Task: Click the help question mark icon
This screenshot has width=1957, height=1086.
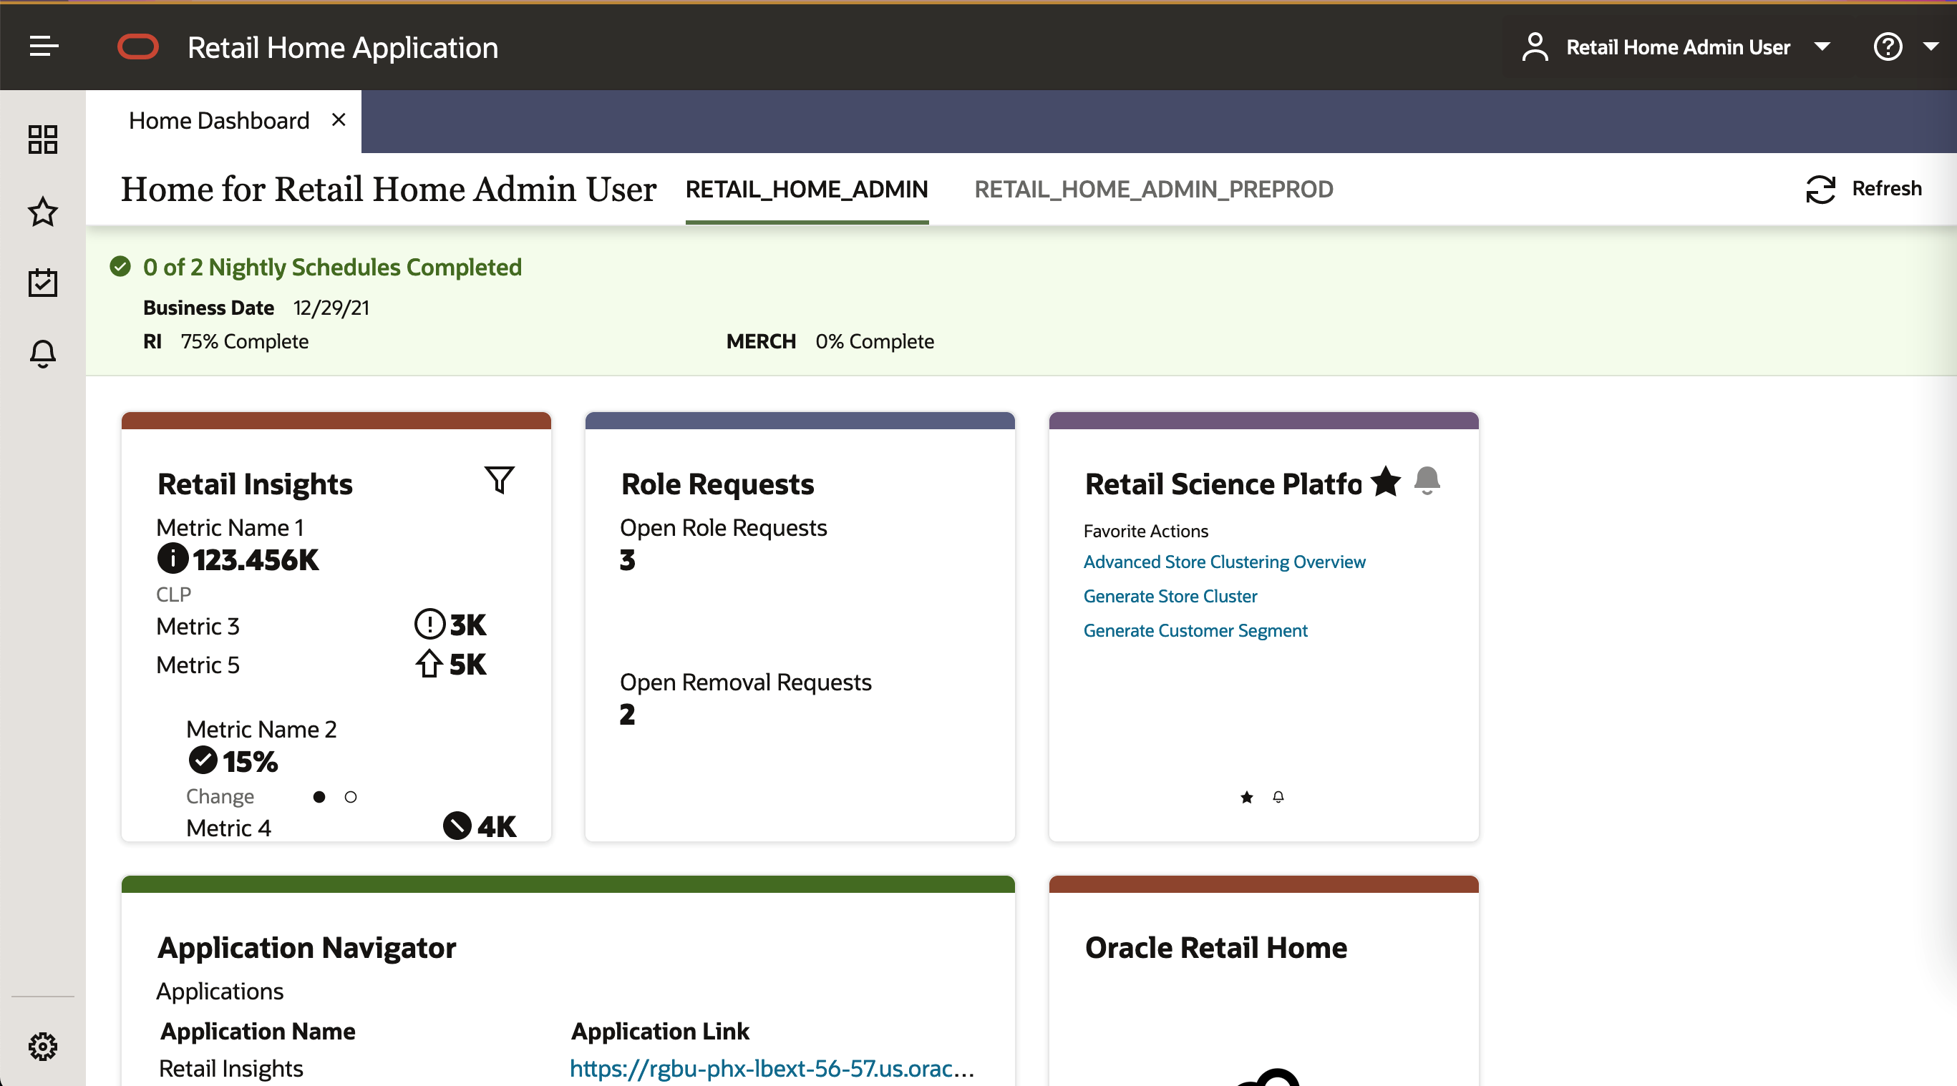Action: (1887, 47)
